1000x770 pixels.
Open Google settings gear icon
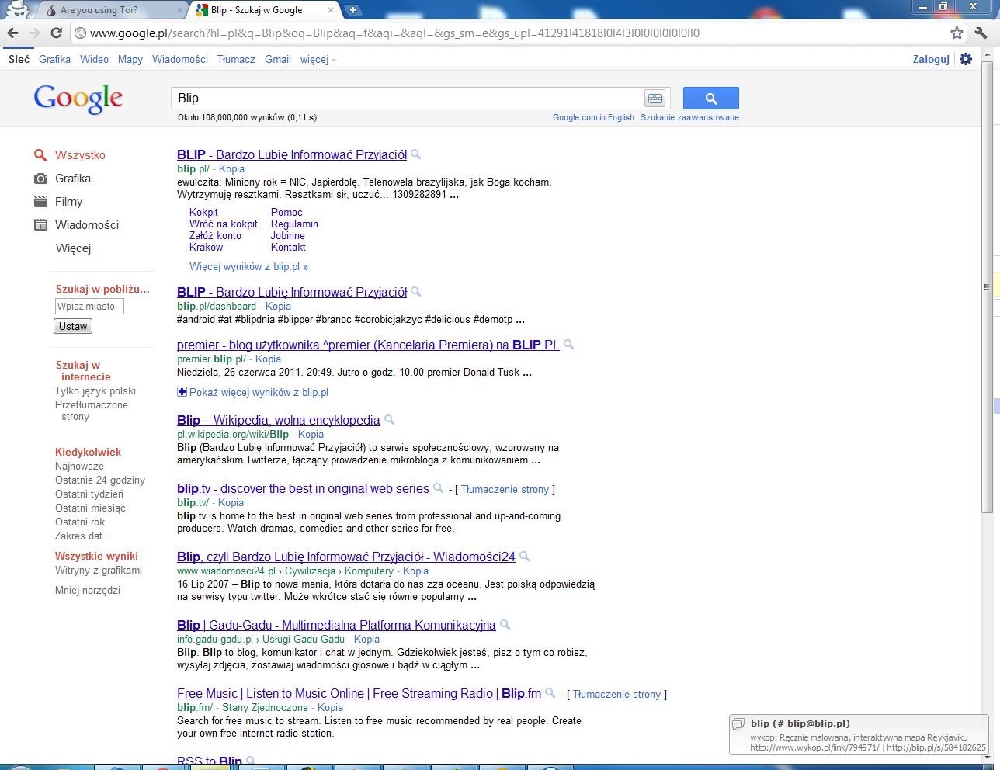966,59
